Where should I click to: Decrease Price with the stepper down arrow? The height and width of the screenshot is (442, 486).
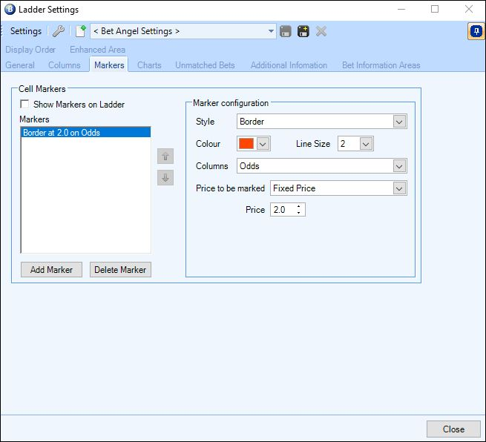point(298,213)
